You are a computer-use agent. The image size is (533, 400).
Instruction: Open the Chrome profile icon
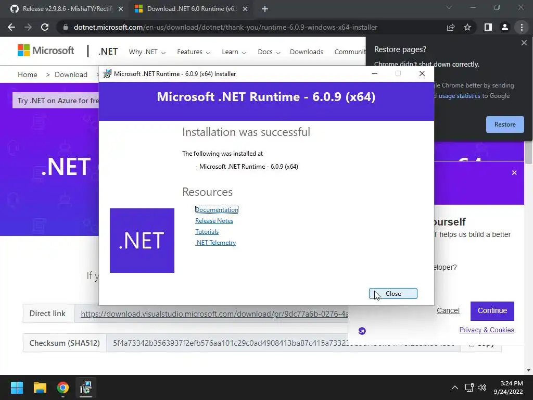pyautogui.click(x=505, y=27)
